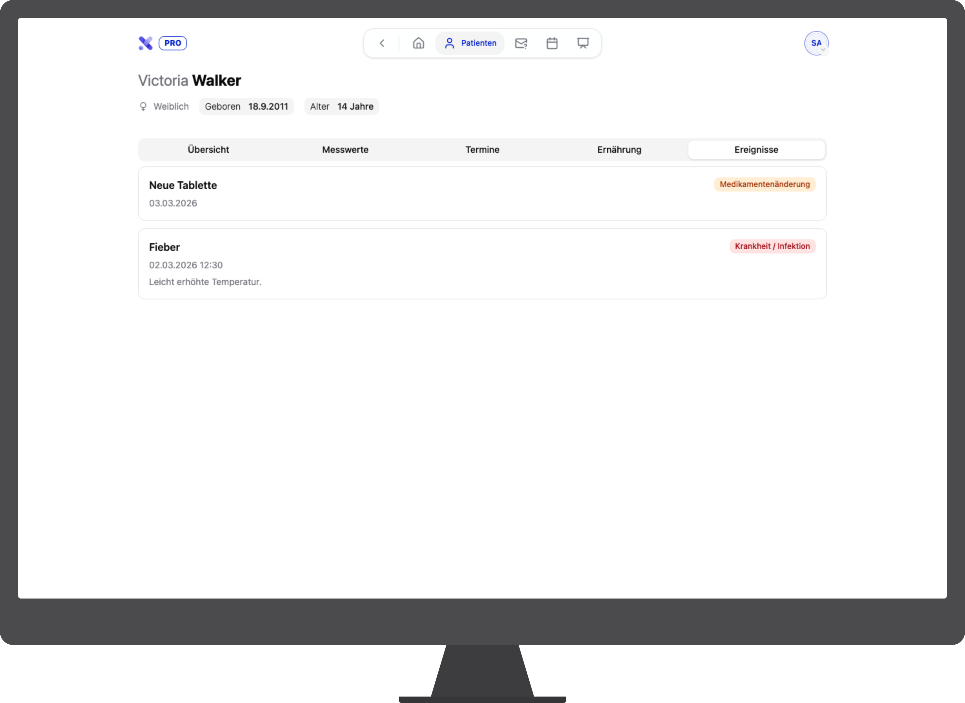Switch to the Übersicht tab
This screenshot has width=965, height=703.
pyautogui.click(x=208, y=149)
